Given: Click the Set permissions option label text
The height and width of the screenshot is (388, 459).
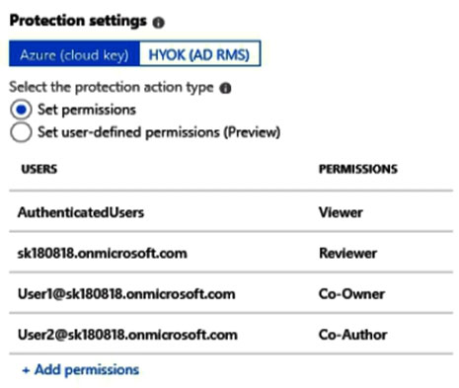Looking at the screenshot, I should click(x=87, y=110).
